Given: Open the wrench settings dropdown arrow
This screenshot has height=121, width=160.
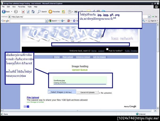Looking at the screenshot, I should [x=146, y=21].
